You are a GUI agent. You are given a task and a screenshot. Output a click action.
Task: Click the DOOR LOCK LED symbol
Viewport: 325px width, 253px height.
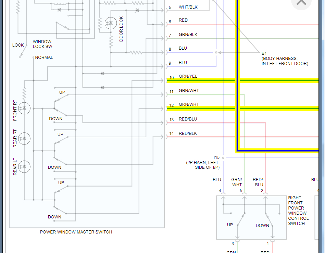tap(111, 23)
